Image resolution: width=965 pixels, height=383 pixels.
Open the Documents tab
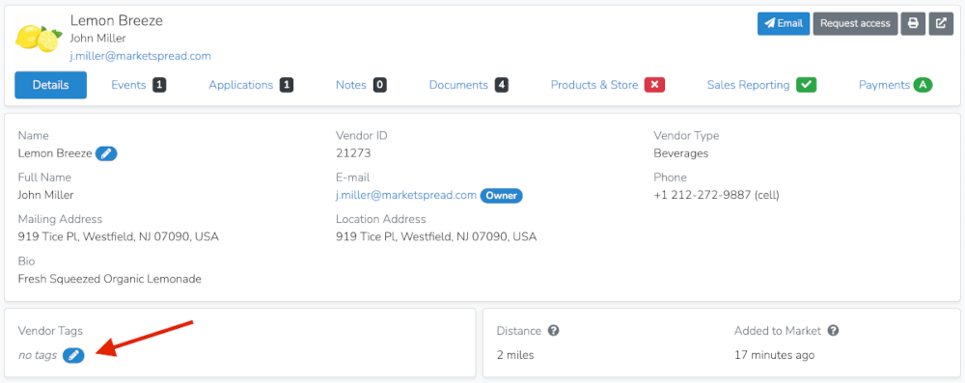468,85
